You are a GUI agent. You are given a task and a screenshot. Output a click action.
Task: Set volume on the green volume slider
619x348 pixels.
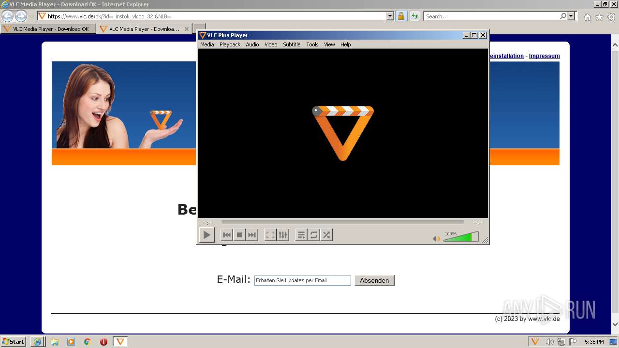pyautogui.click(x=461, y=236)
